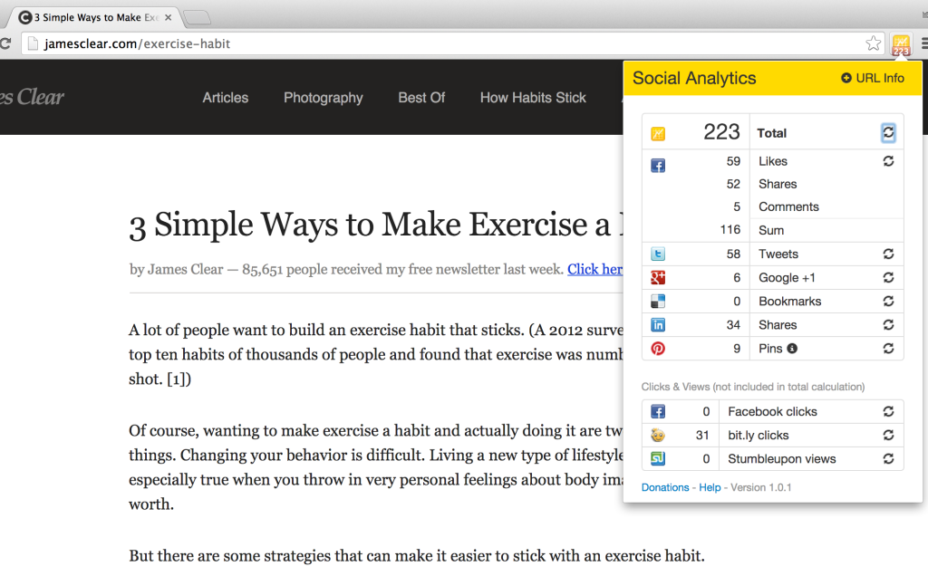Image resolution: width=928 pixels, height=576 pixels.
Task: Click the Google +1 icon
Action: point(657,277)
